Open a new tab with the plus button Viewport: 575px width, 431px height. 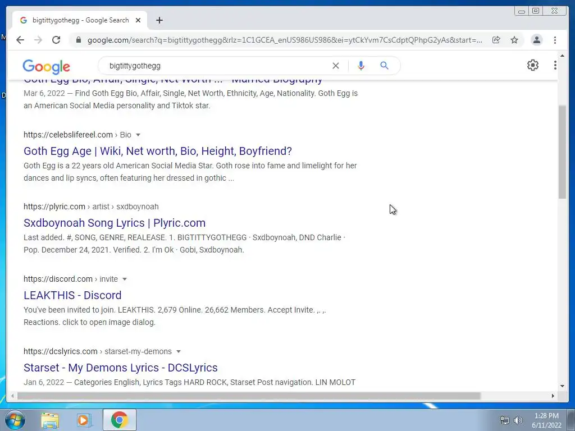pyautogui.click(x=159, y=20)
